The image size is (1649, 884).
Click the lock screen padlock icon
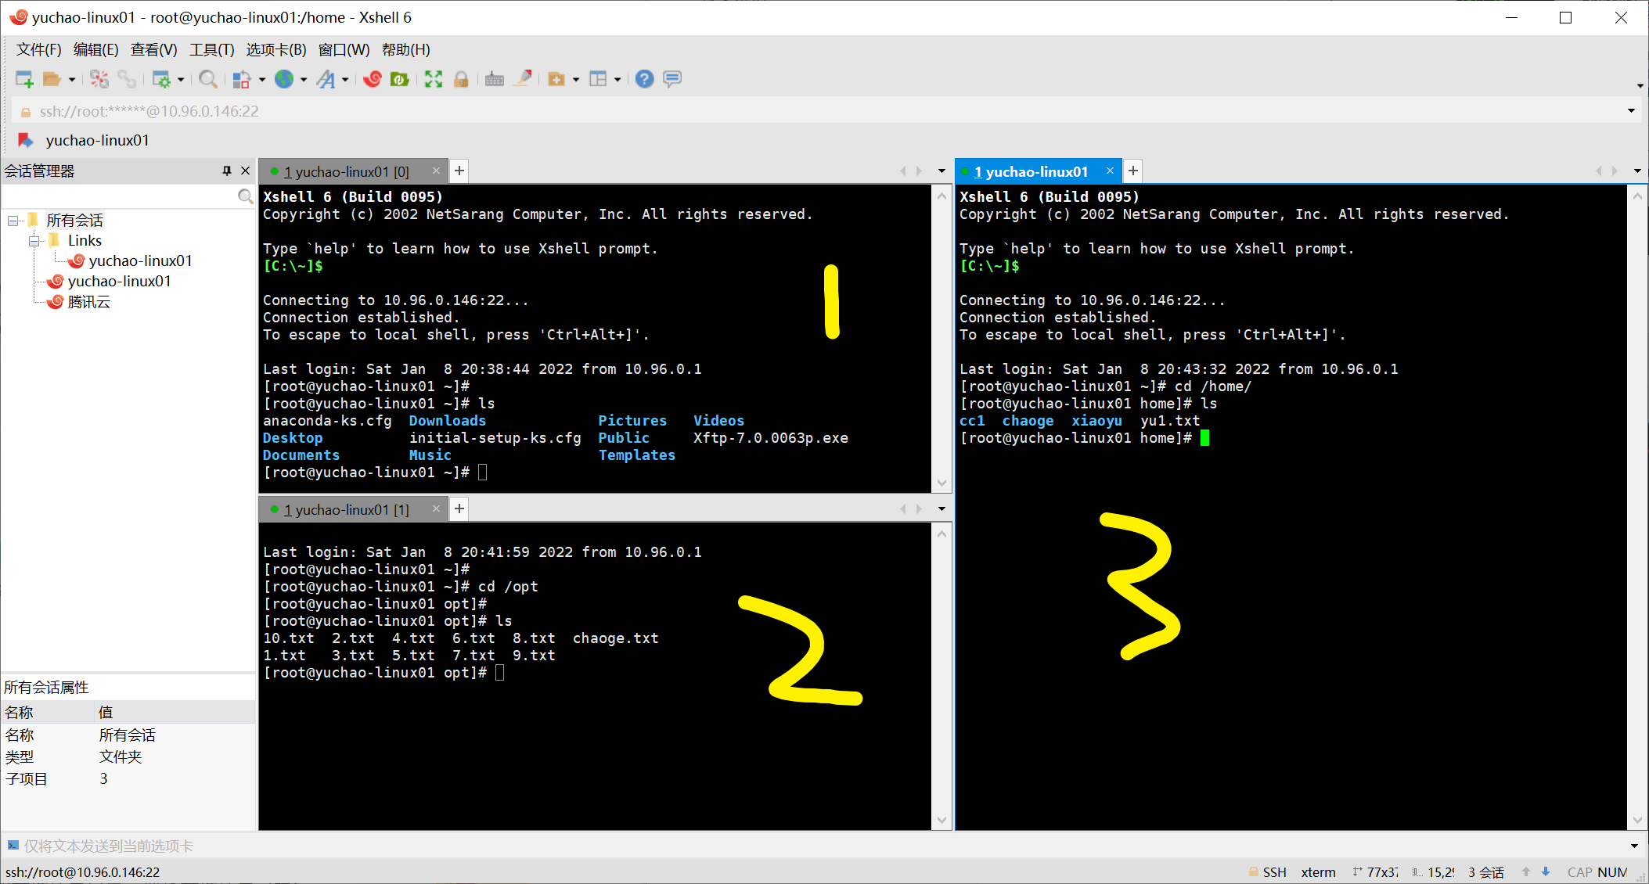coord(461,79)
